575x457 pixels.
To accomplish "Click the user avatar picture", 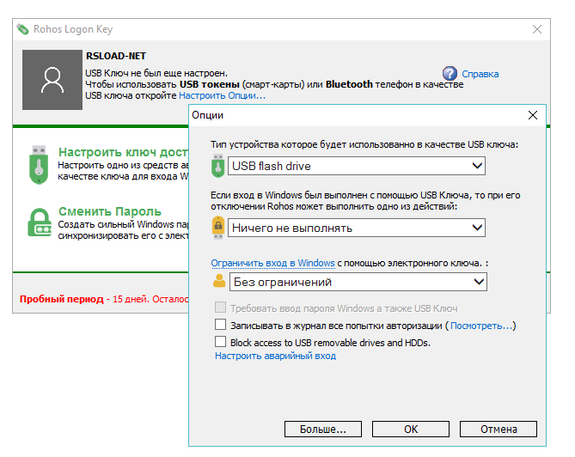I will click(52, 80).
